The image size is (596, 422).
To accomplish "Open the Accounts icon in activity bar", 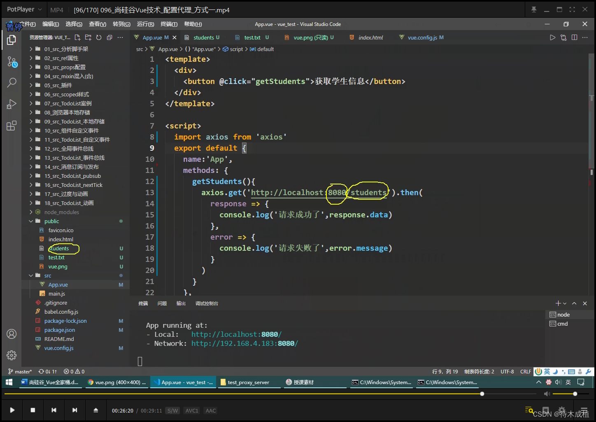I will click(x=12, y=334).
